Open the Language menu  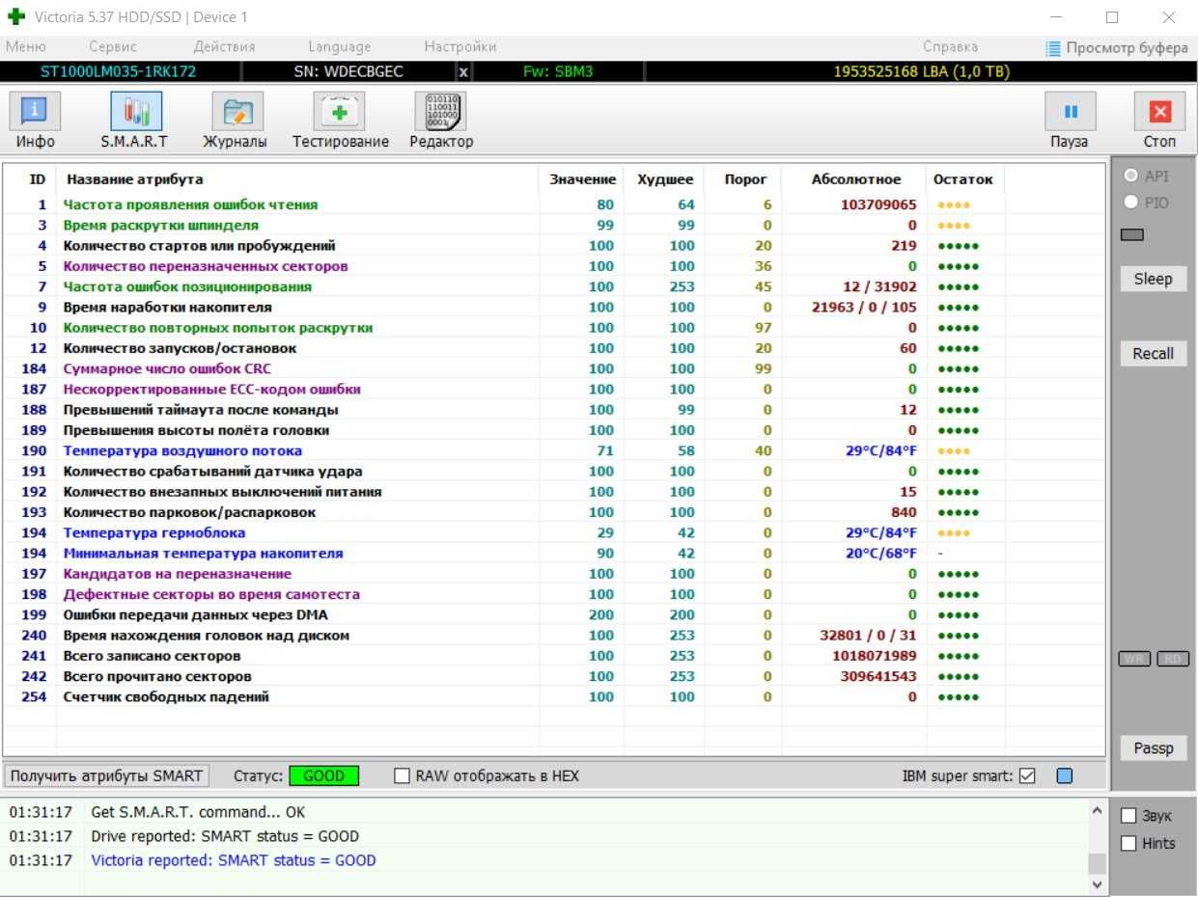(x=340, y=46)
